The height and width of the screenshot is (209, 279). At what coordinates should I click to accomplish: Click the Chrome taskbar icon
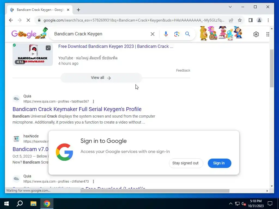(x=47, y=204)
